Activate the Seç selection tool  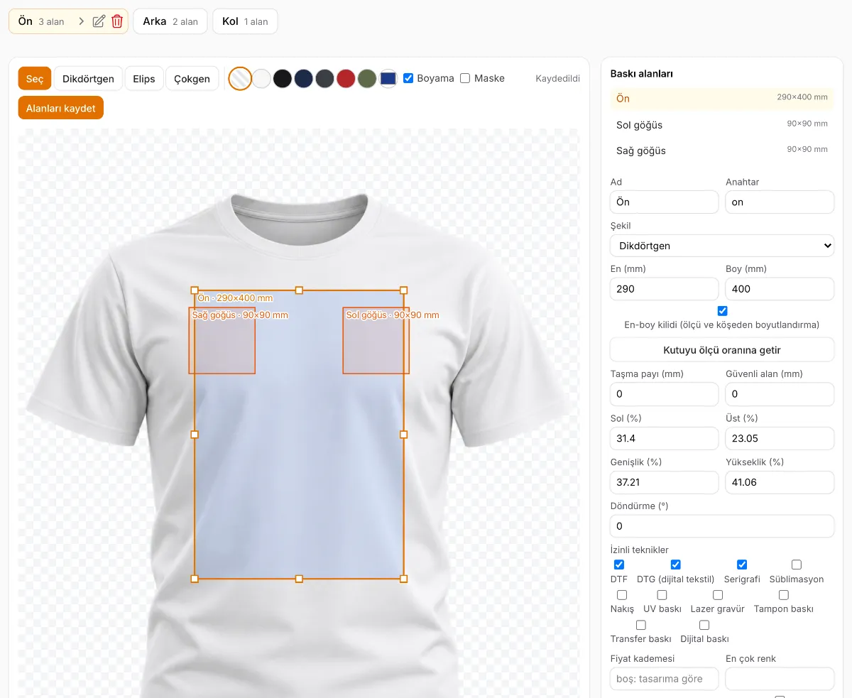click(35, 79)
